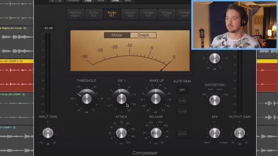Select the yellow ms-NO-COMP.2 region header

tap(17, 61)
